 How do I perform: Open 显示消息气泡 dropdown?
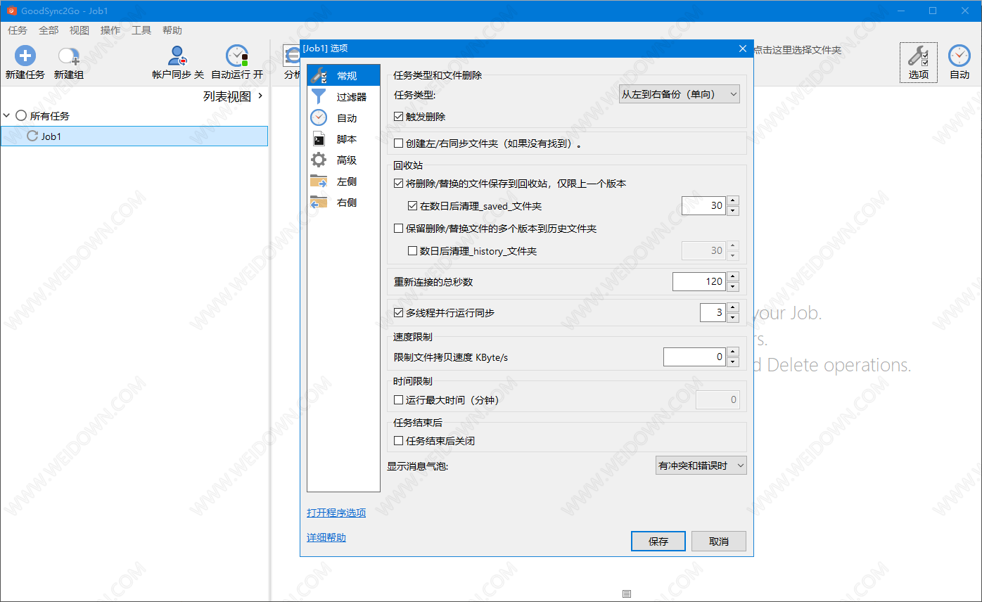pos(701,466)
